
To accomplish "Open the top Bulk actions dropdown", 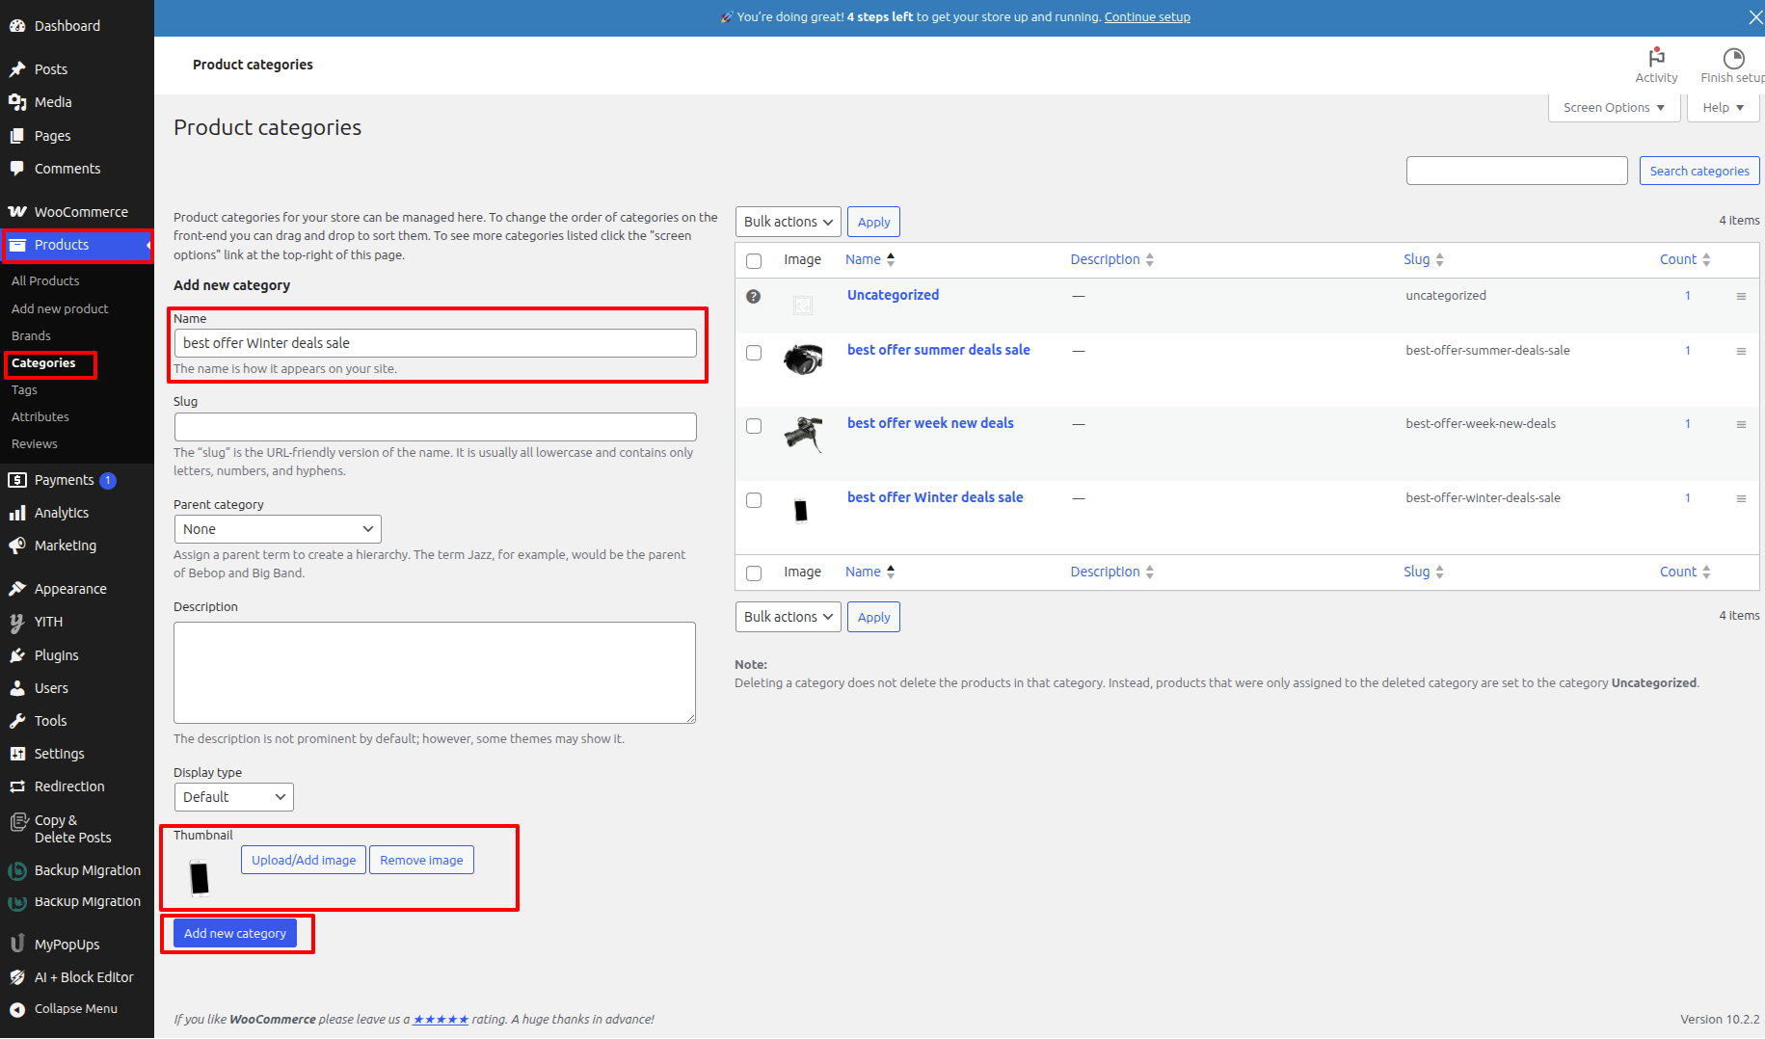I will coord(788,222).
